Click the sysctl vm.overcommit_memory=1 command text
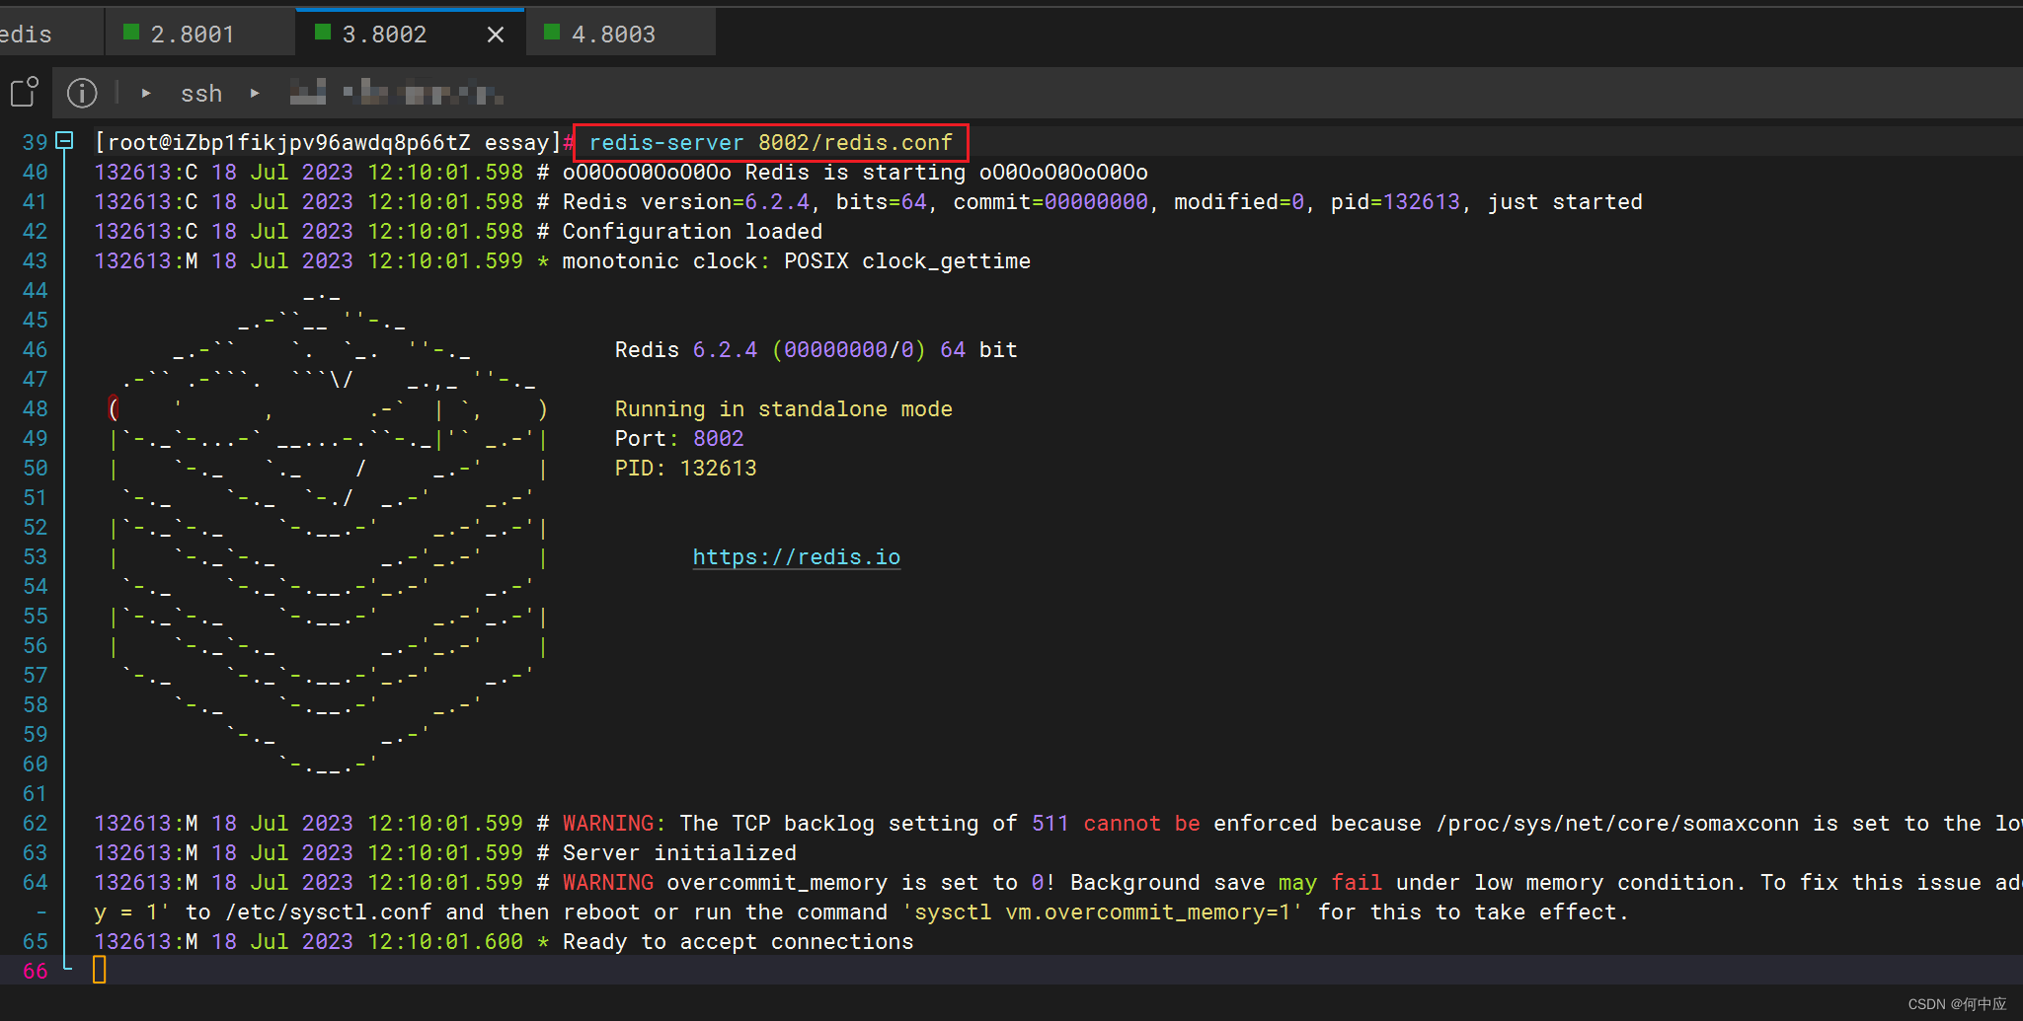This screenshot has width=2023, height=1021. 1102,912
